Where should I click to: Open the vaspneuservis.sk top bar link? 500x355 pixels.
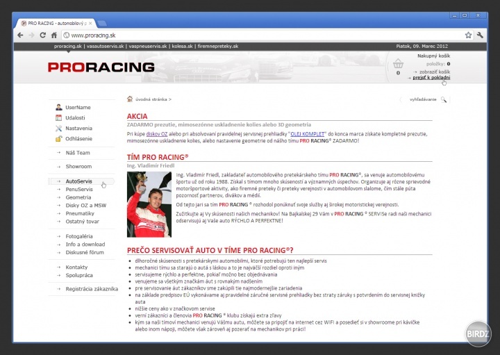coord(148,47)
